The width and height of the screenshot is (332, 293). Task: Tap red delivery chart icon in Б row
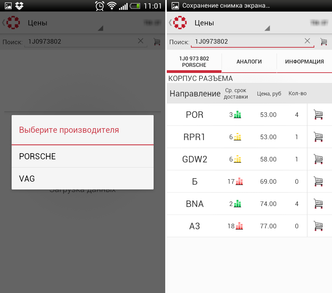239,181
